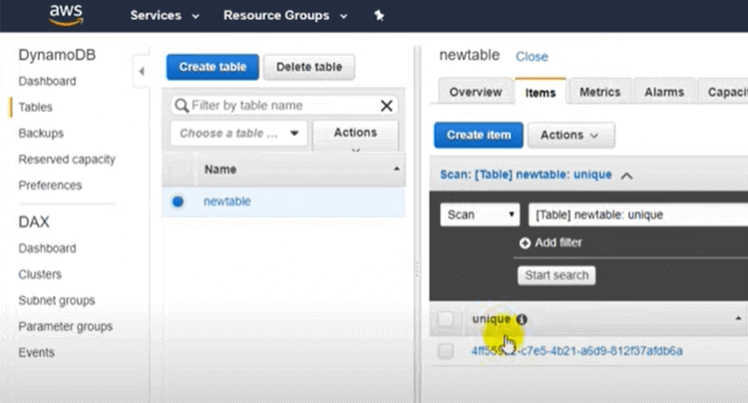Click the plus icon for Add filter
Viewport: 748px width, 403px height.
[525, 243]
